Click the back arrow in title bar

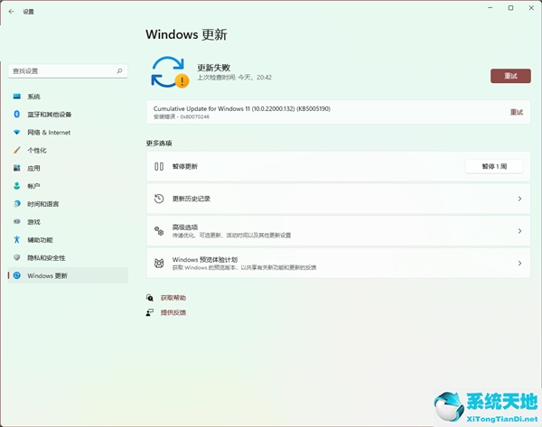point(12,12)
